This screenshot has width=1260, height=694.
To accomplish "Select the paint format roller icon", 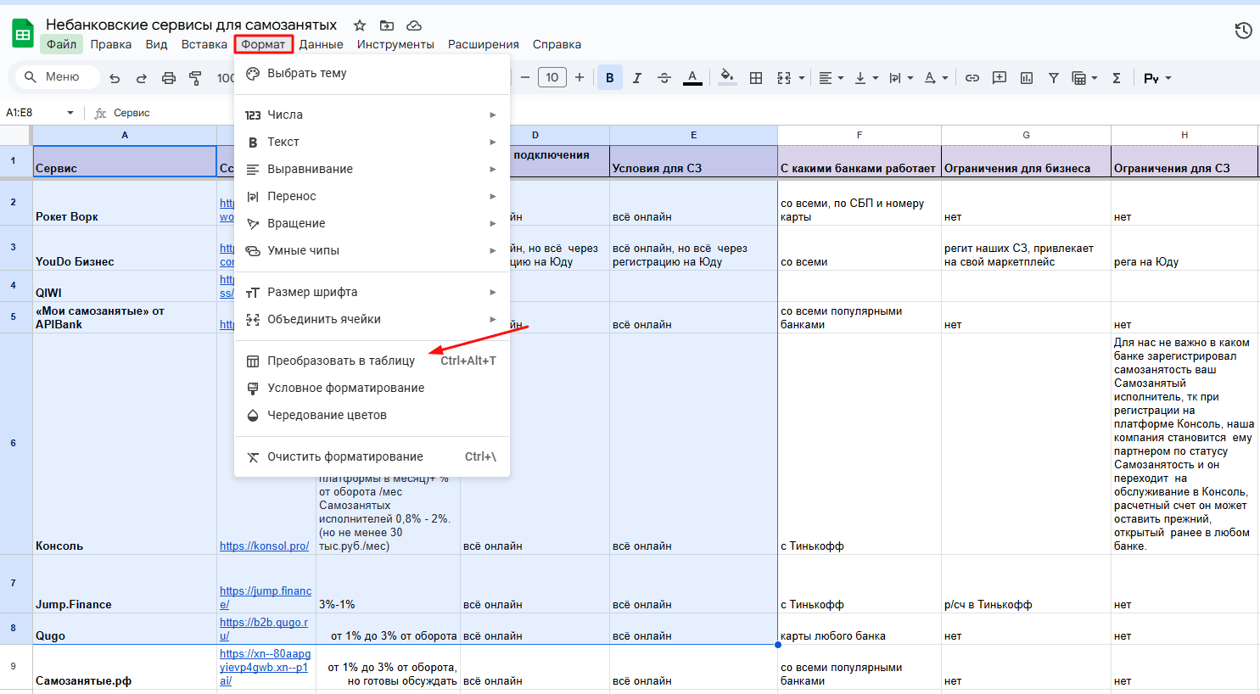I will (x=195, y=78).
